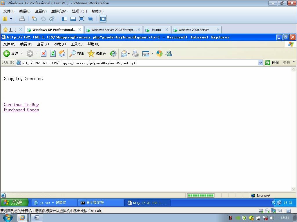
Task: Open the VMware 虚拟机(M) menu
Action: coord(59,11)
